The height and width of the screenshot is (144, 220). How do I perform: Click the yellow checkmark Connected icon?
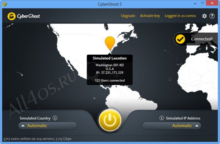[x=180, y=39]
